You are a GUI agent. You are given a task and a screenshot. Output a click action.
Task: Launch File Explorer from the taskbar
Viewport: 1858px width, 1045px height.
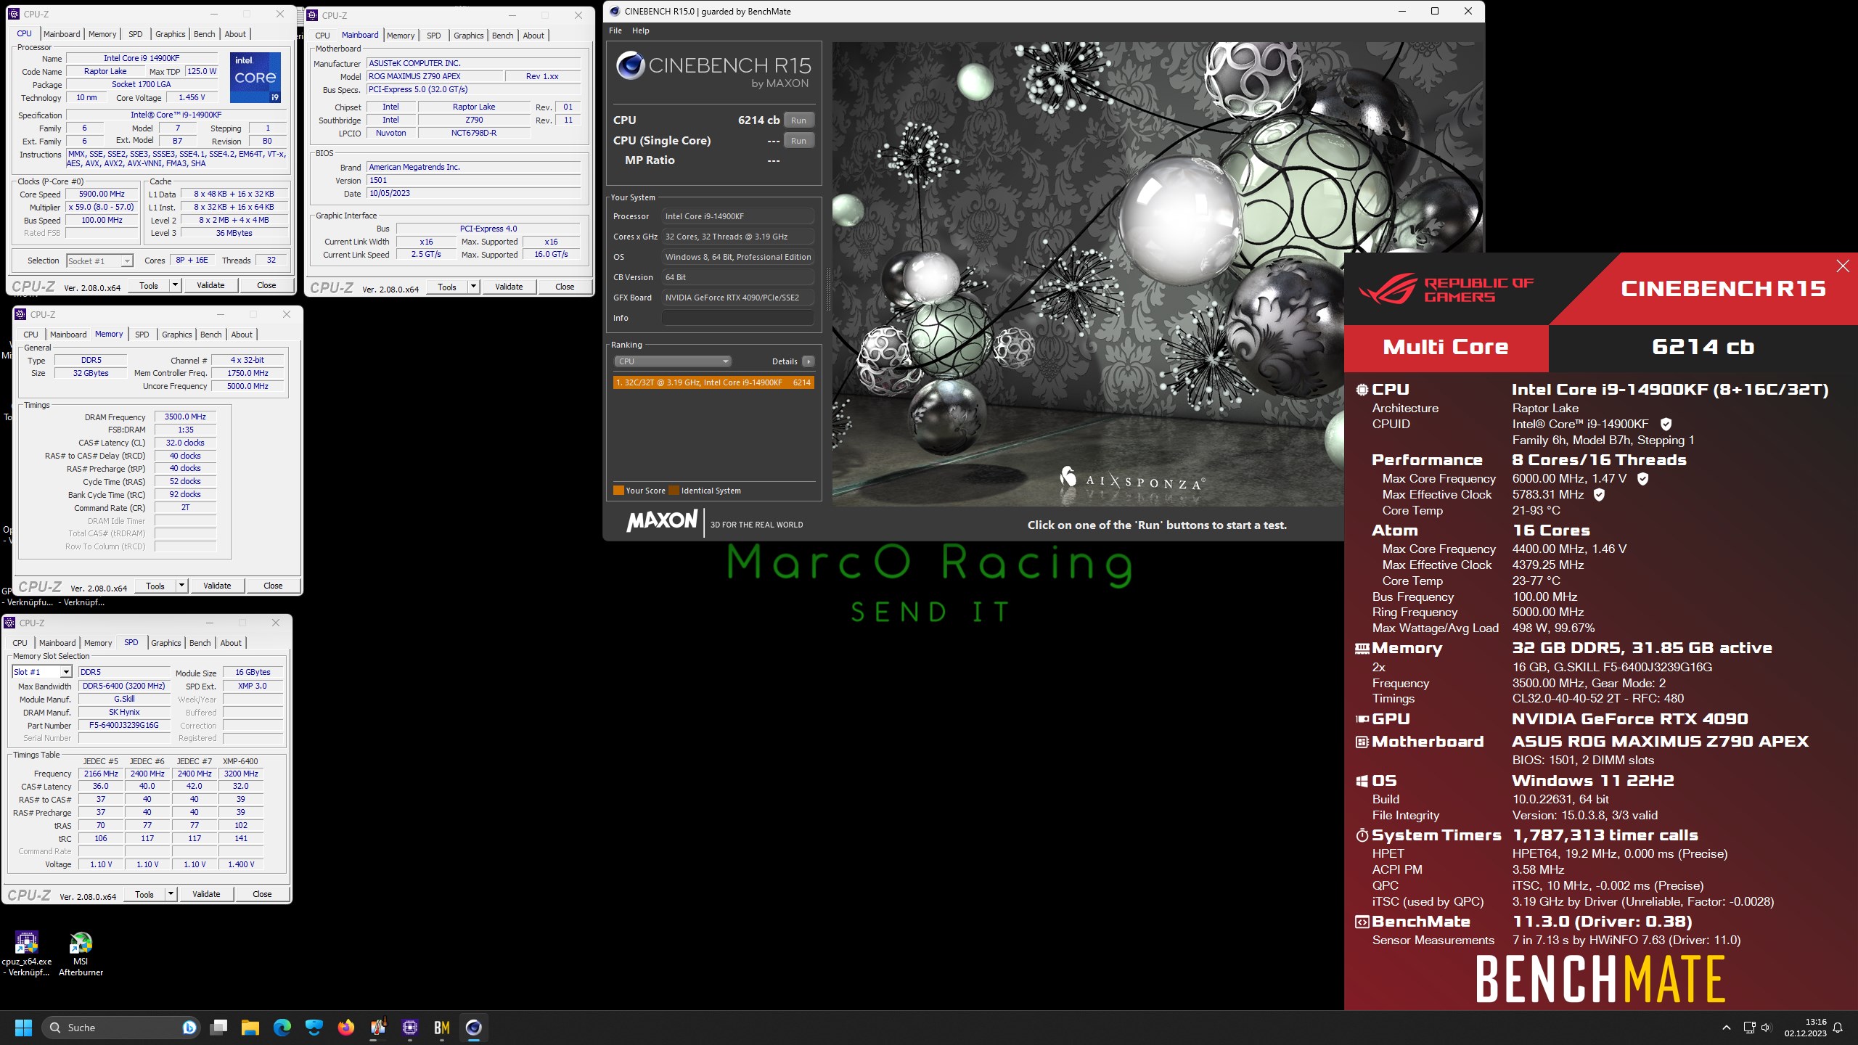pos(250,1028)
